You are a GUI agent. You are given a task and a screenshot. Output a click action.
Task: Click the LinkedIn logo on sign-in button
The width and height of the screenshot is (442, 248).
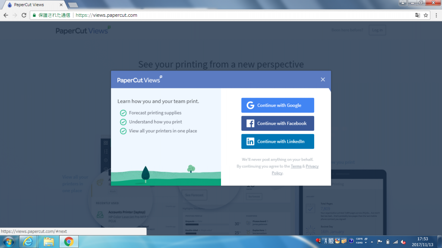pyautogui.click(x=250, y=142)
